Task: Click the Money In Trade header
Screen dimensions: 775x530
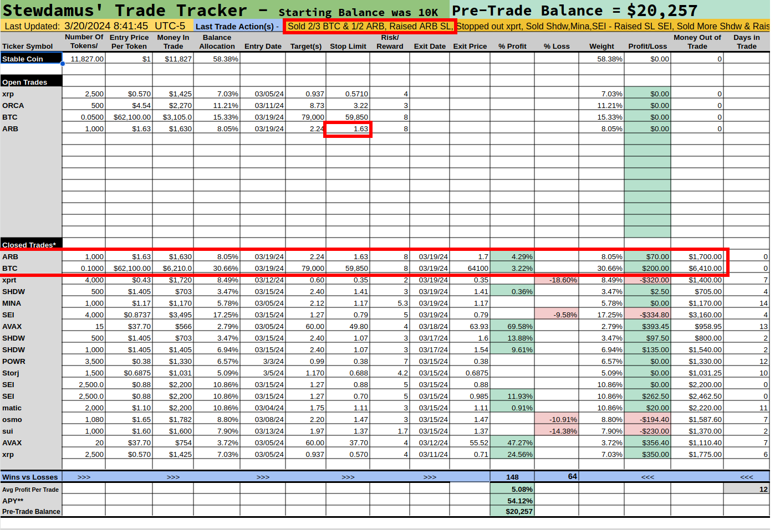Action: 173,42
